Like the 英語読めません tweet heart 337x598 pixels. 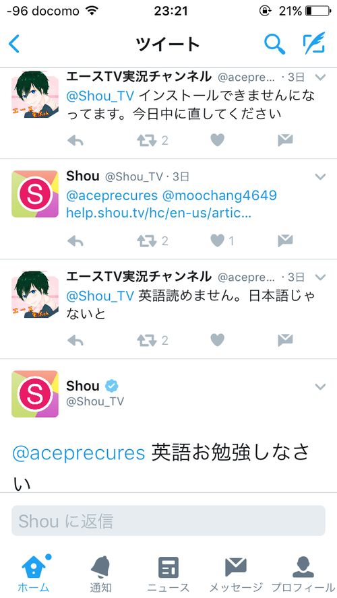[218, 340]
